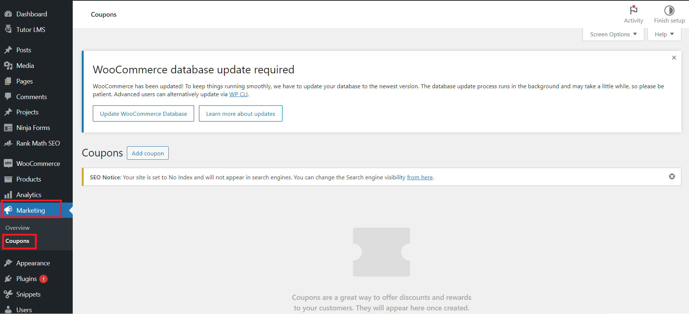The height and width of the screenshot is (314, 689).
Task: Click the Dashboard gauge icon
Action: (x=8, y=14)
